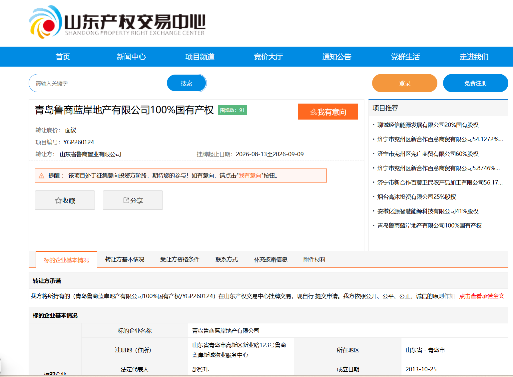Open recommended 济宁市新合作百意卫民农产品加工有限公司 item
513x377 pixels.
click(440, 183)
